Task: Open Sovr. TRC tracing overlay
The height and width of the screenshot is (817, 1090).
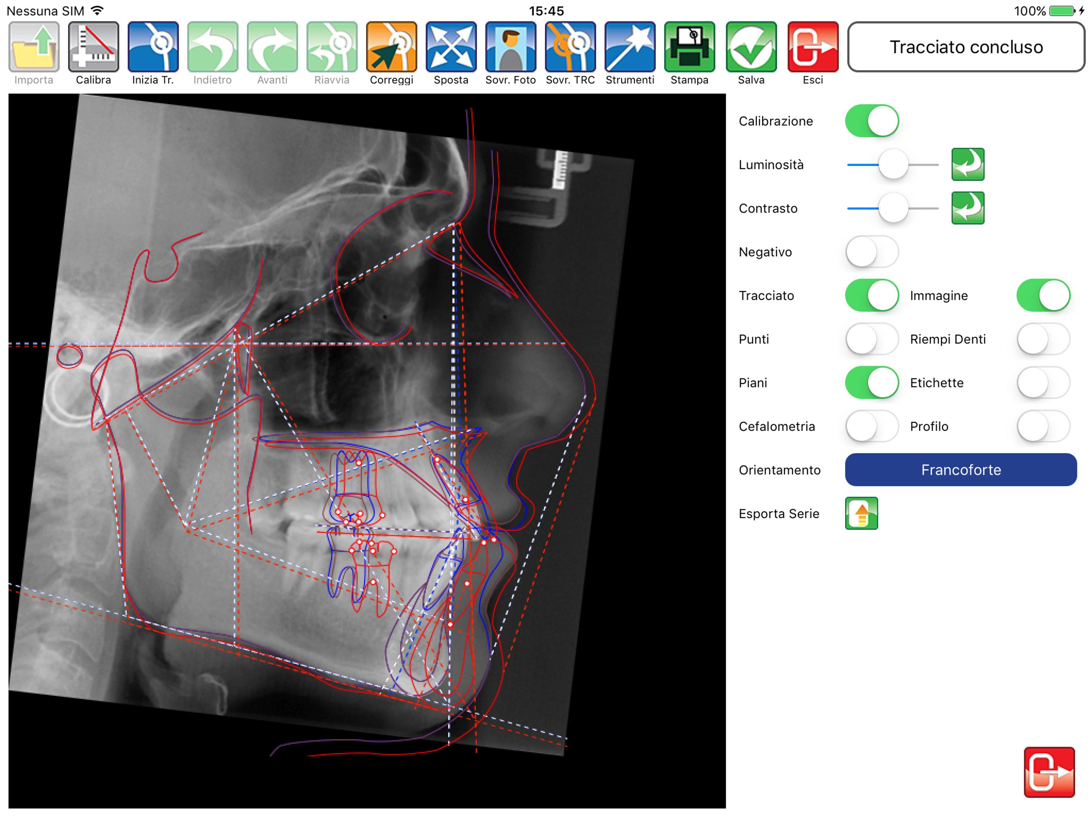Action: (x=570, y=47)
